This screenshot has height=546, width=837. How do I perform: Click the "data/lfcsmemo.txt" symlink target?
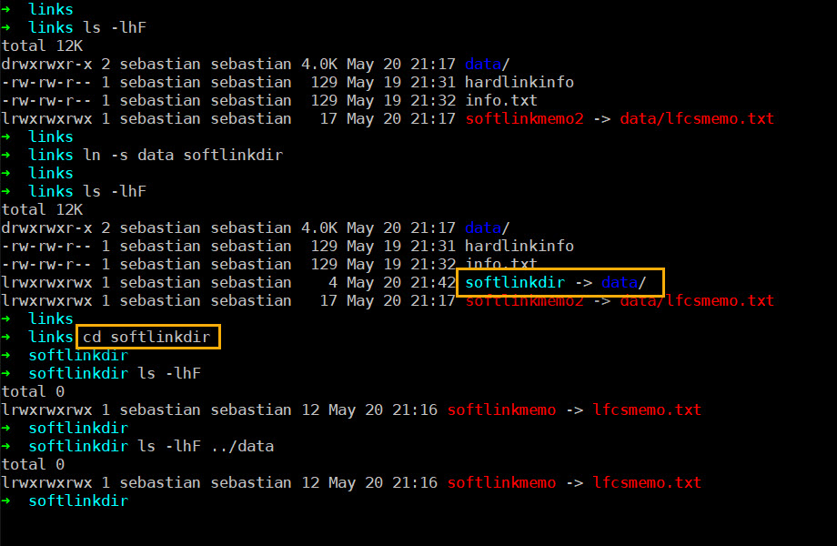pyautogui.click(x=696, y=118)
